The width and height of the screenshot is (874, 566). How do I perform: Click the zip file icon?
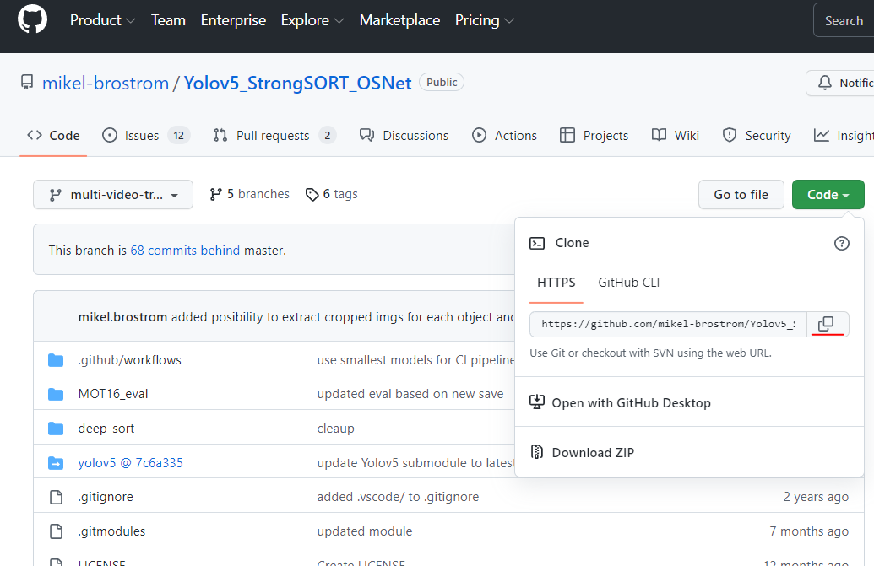[537, 452]
